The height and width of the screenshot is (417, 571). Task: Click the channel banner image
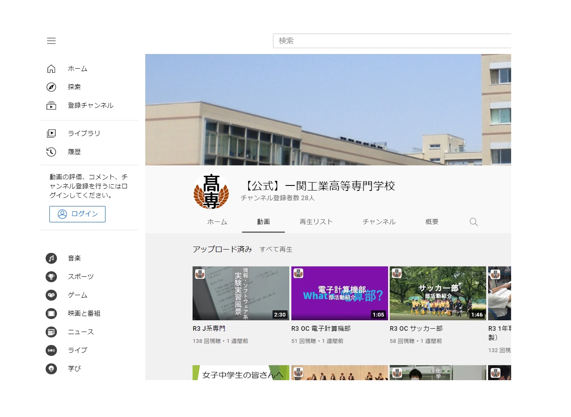coord(328,110)
